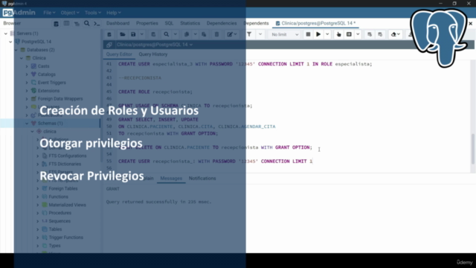The height and width of the screenshot is (268, 476).
Task: Expand the Casts tree node
Action: coord(27,66)
